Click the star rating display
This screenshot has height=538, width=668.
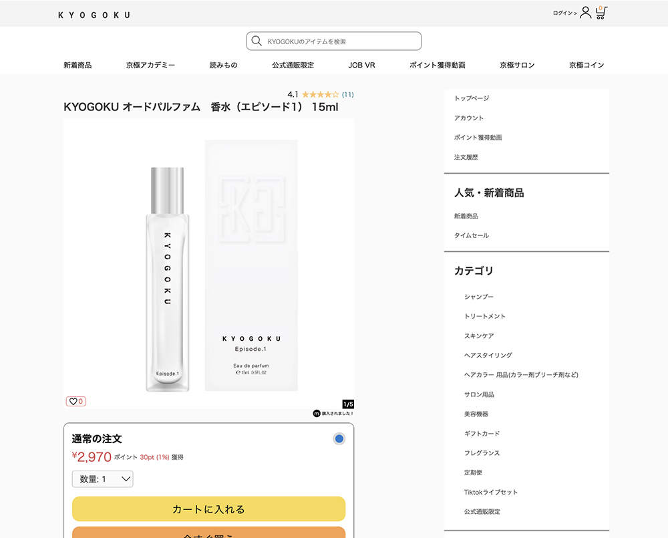pyautogui.click(x=320, y=95)
